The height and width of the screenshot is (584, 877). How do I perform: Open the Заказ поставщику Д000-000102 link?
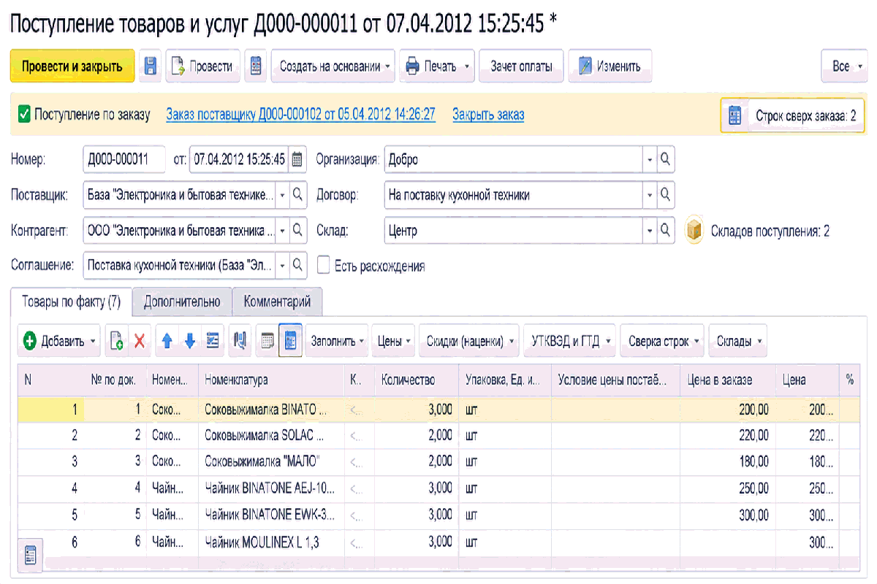coord(301,115)
